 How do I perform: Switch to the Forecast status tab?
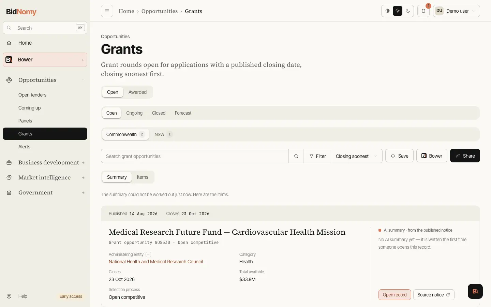point(183,113)
